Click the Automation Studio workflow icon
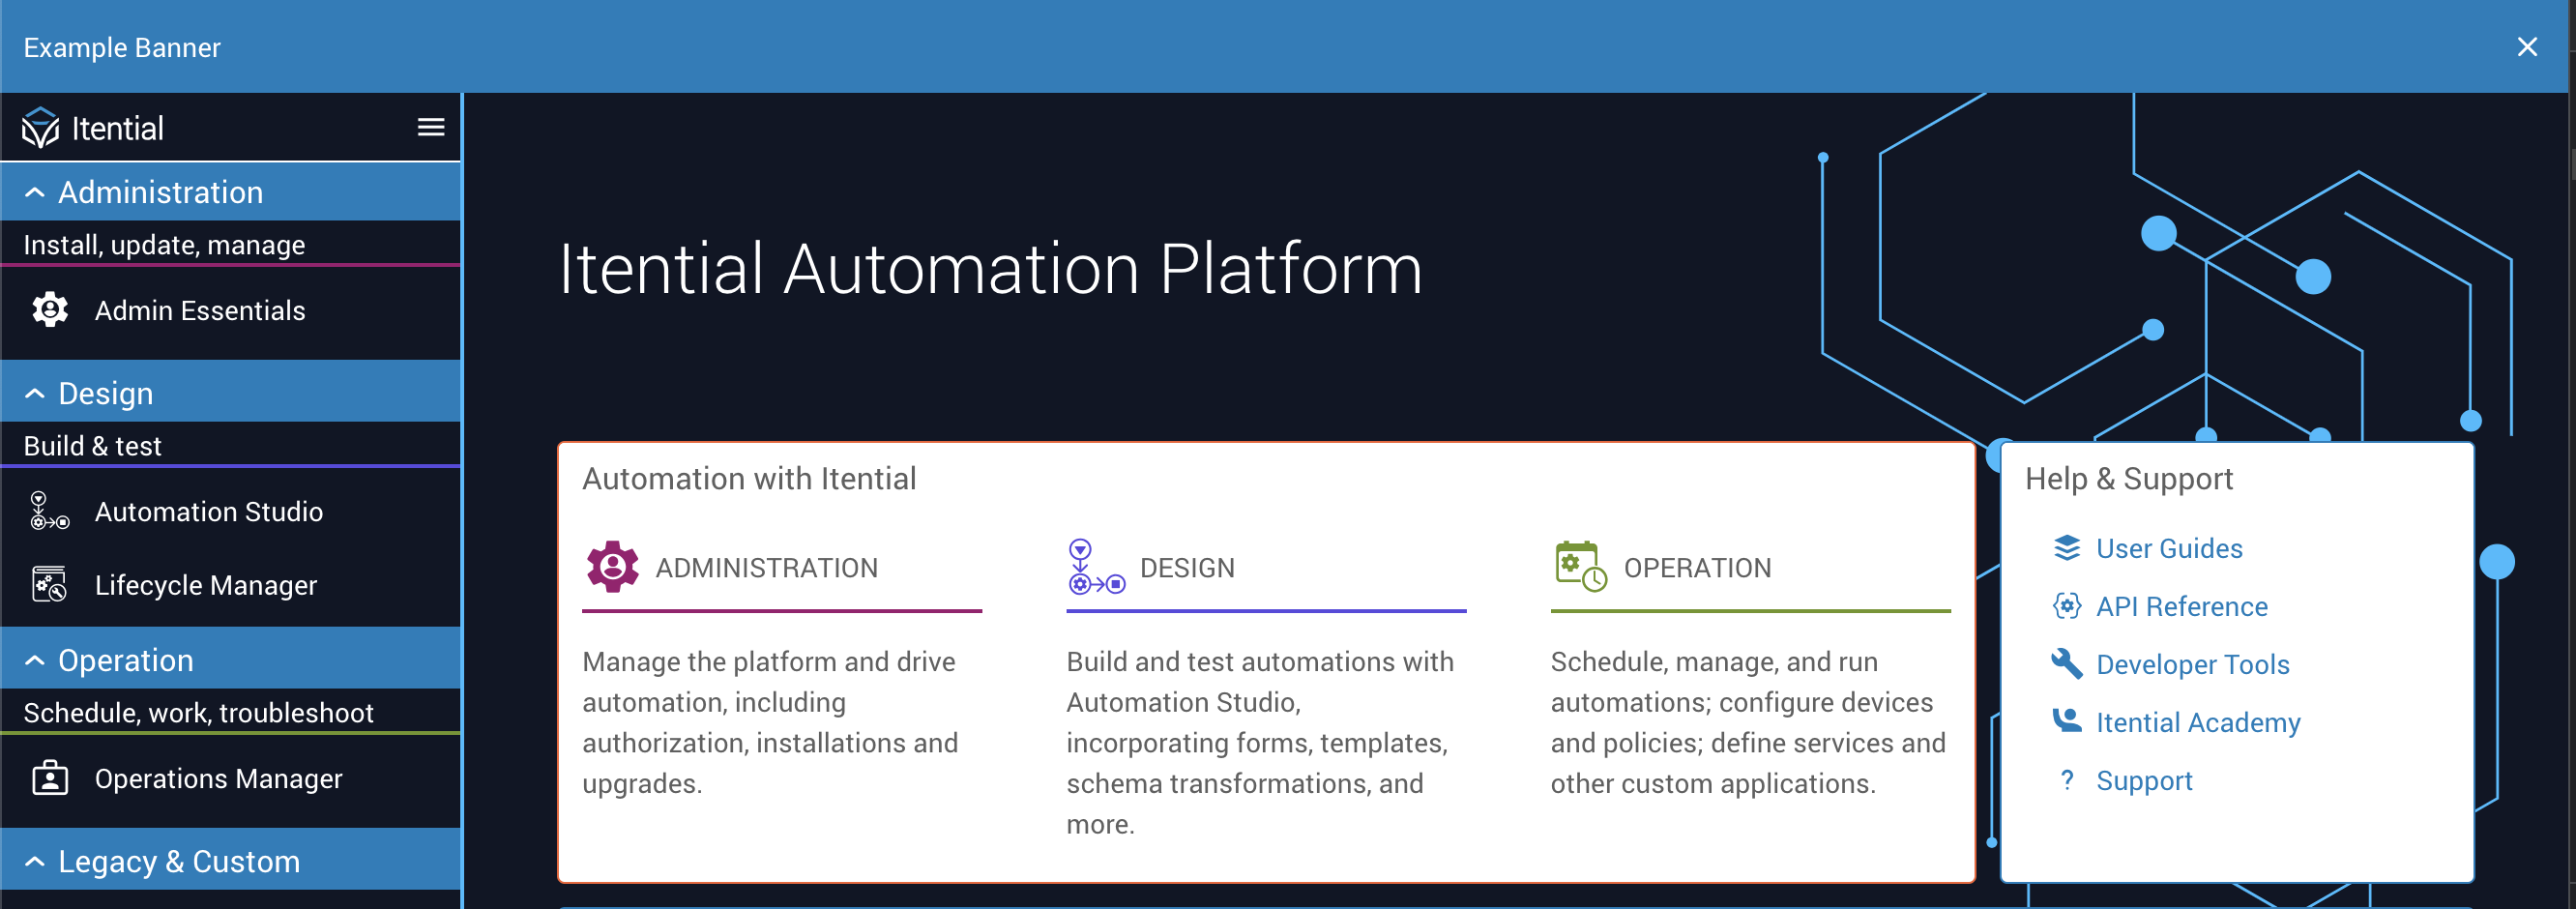Screen dimensions: 2576x909 point(50,511)
